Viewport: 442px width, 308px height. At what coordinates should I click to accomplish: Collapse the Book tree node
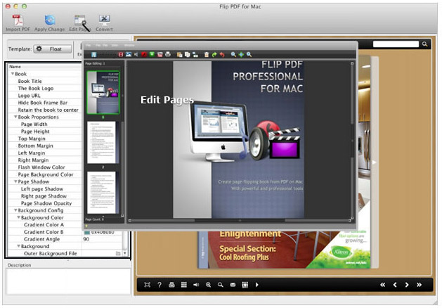pyautogui.click(x=13, y=74)
